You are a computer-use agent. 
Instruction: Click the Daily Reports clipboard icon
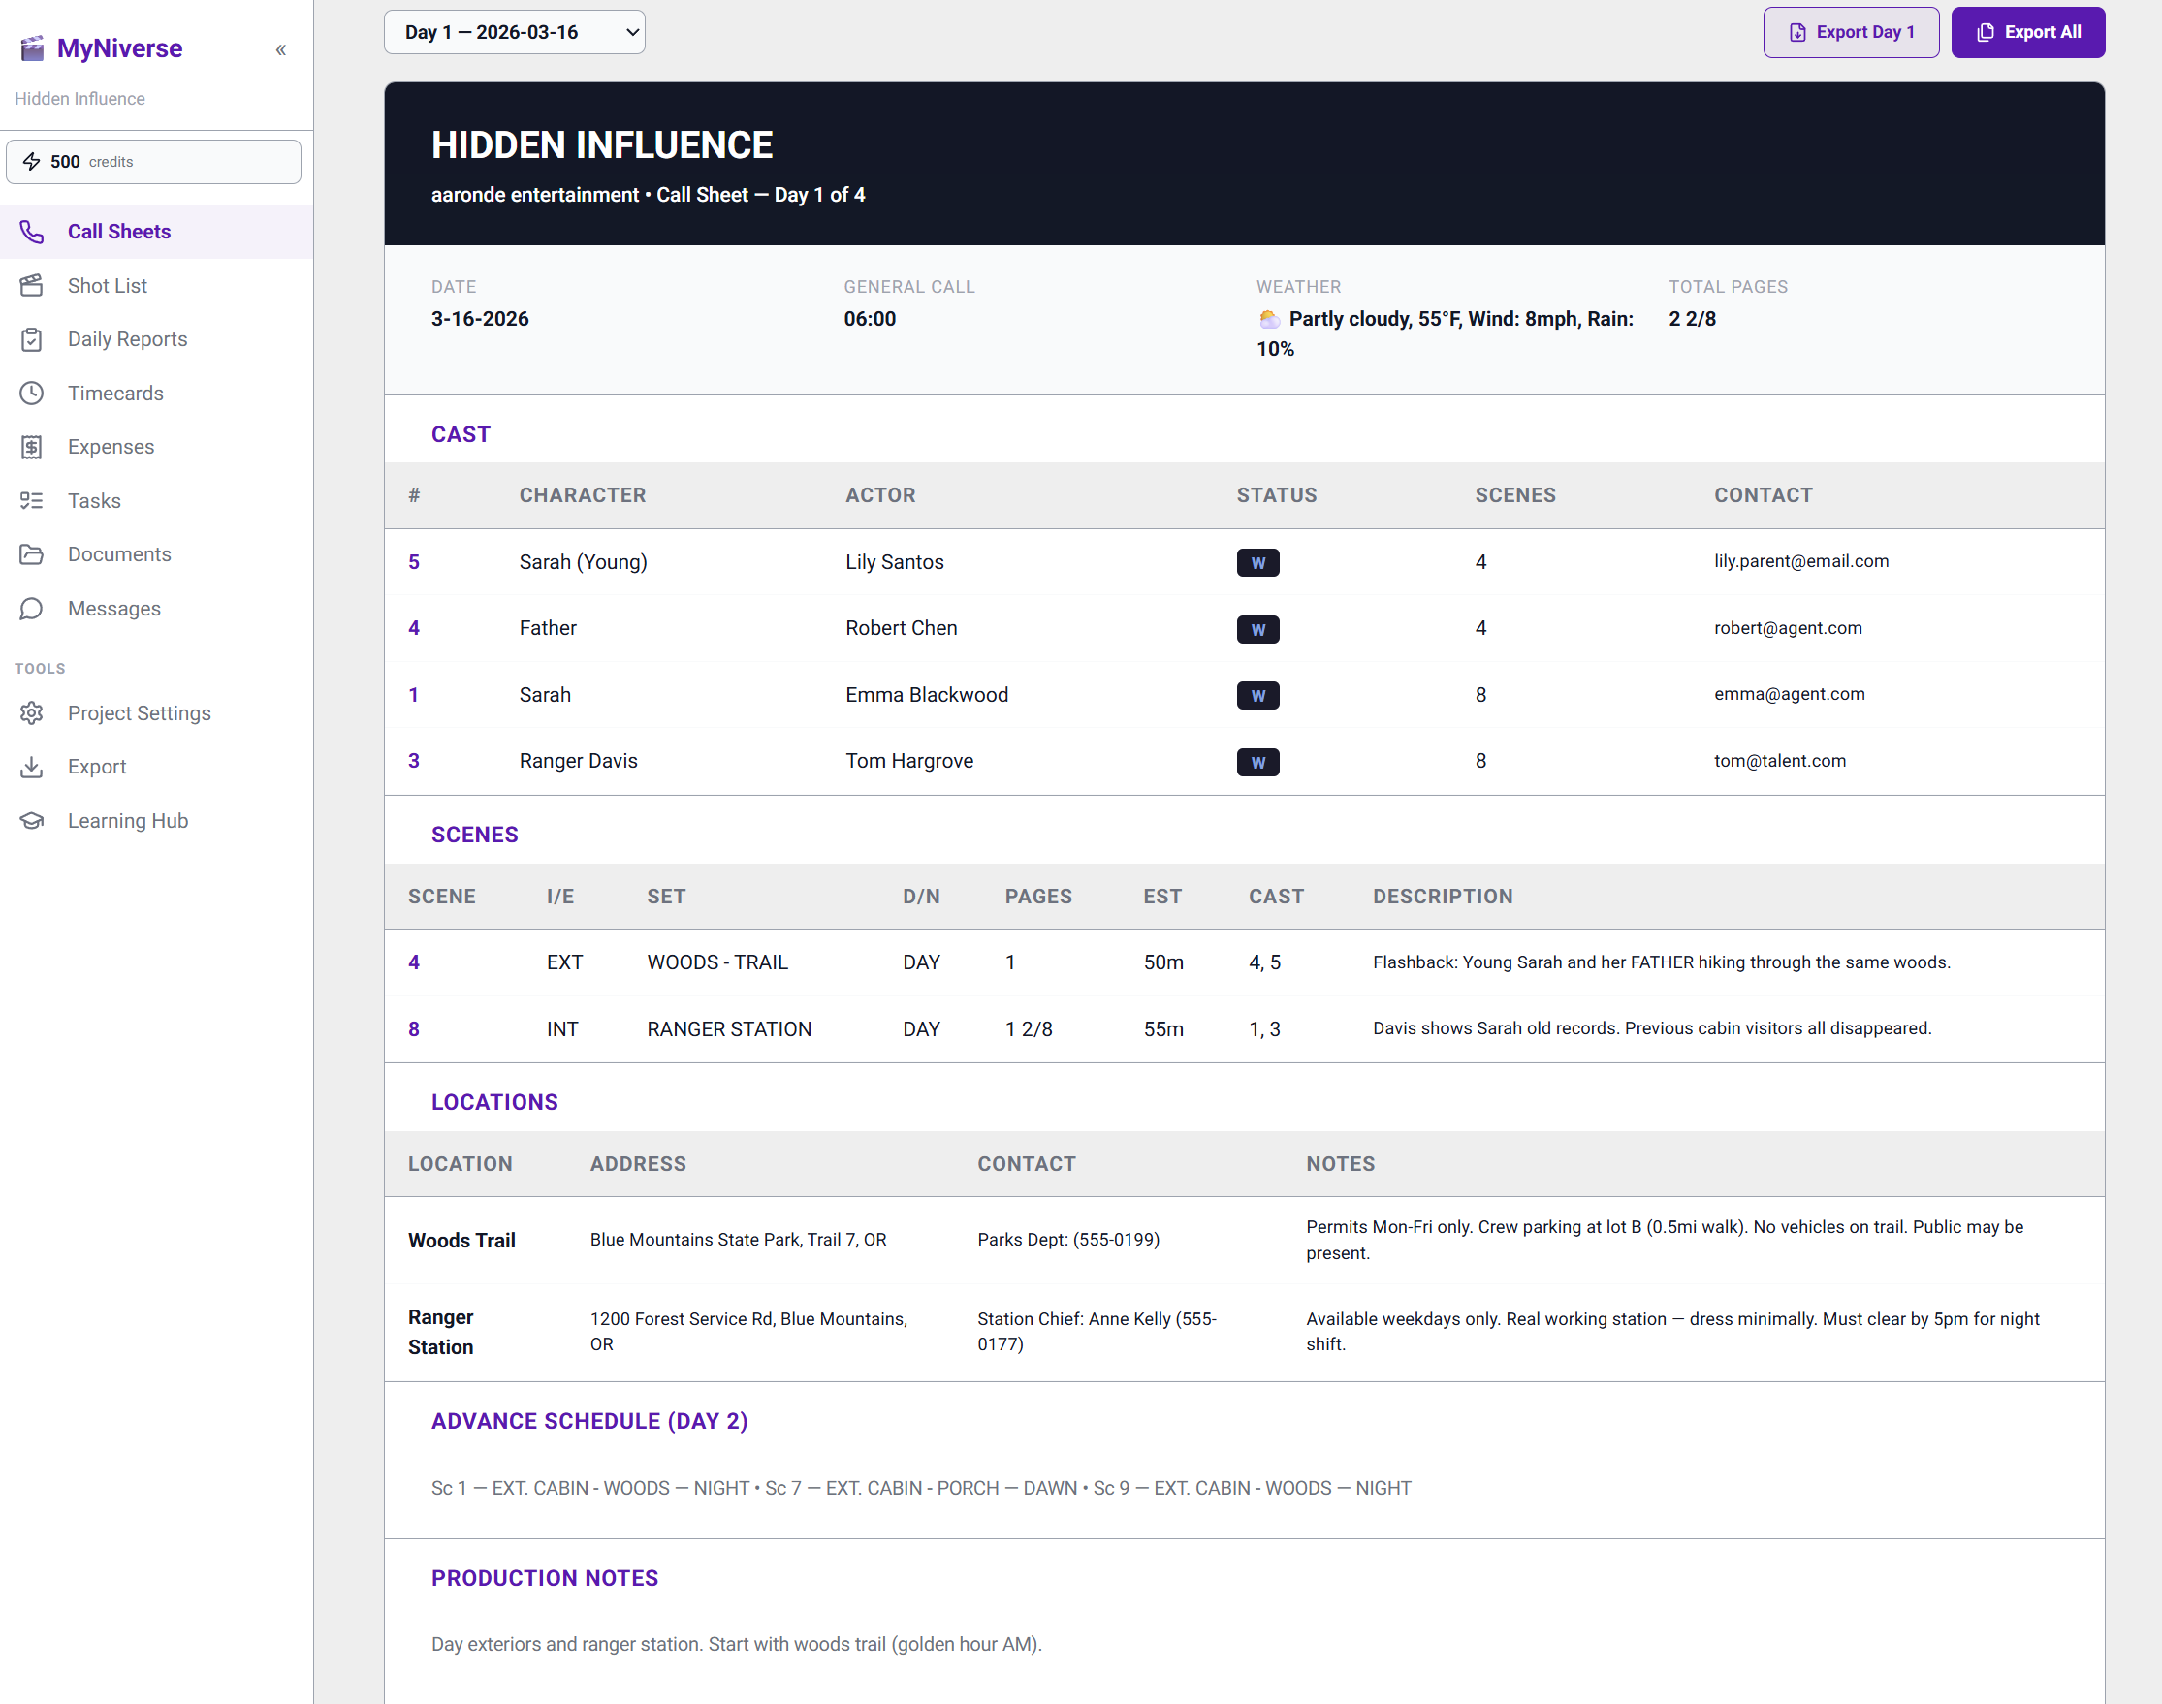32,339
